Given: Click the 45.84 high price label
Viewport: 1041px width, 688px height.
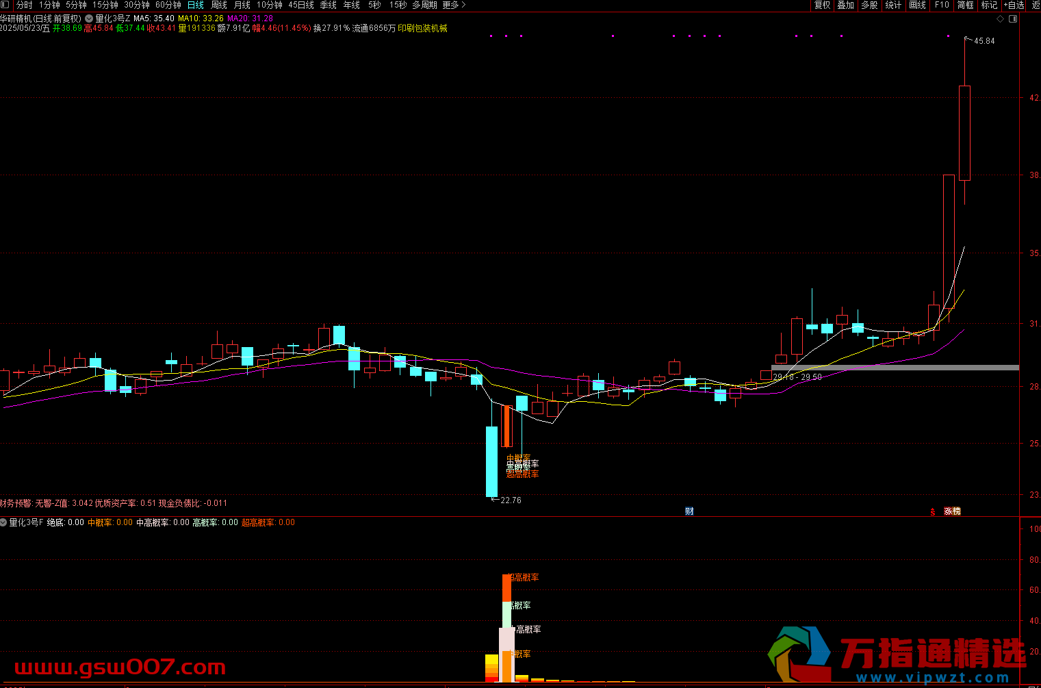Looking at the screenshot, I should (984, 41).
